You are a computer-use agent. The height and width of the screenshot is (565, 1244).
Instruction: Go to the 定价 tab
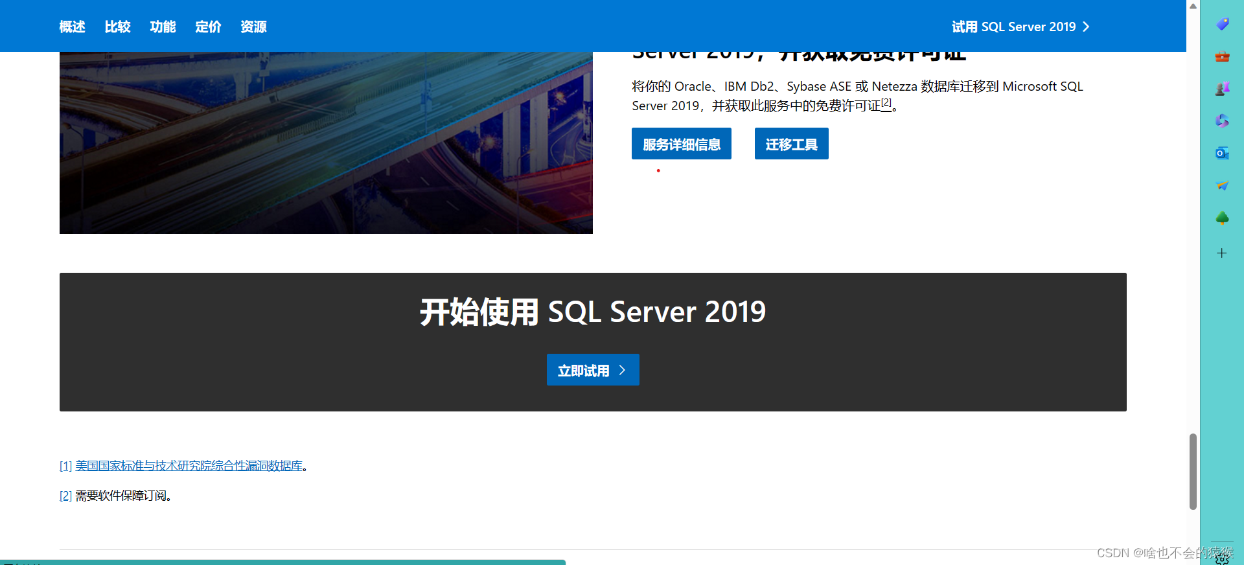point(208,27)
